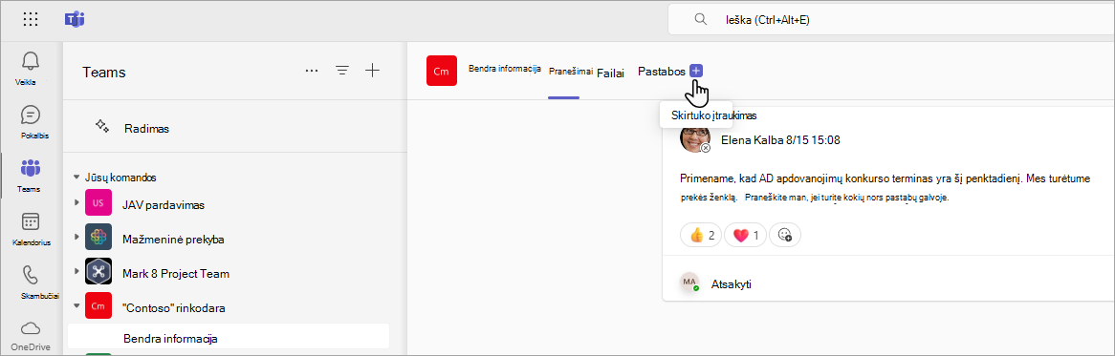
Task: Click the Cm channel avatar in header
Action: (442, 71)
